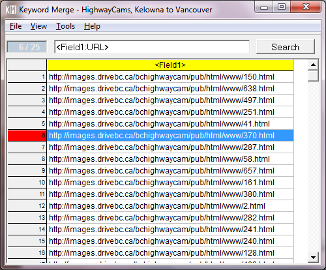Focus the <Field1:URL> search input
Viewport: 326px width, 270px height.
152,47
